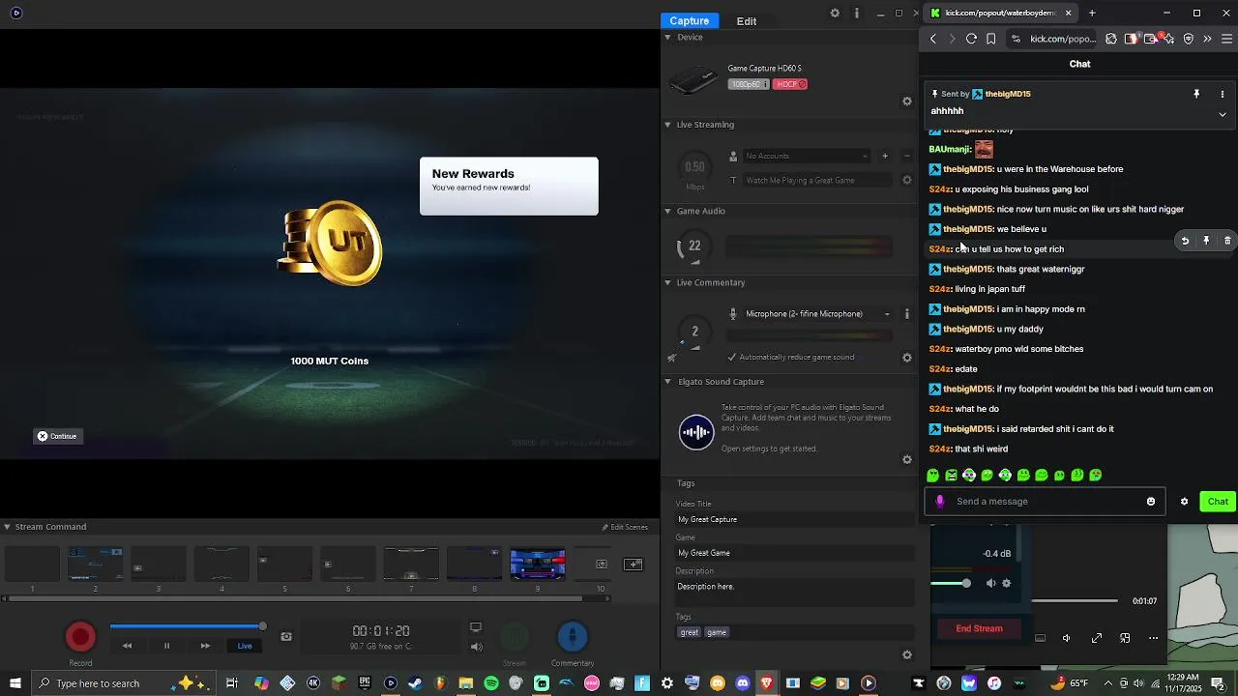Start streaming with the Stream button
The image size is (1238, 696).
[515, 637]
